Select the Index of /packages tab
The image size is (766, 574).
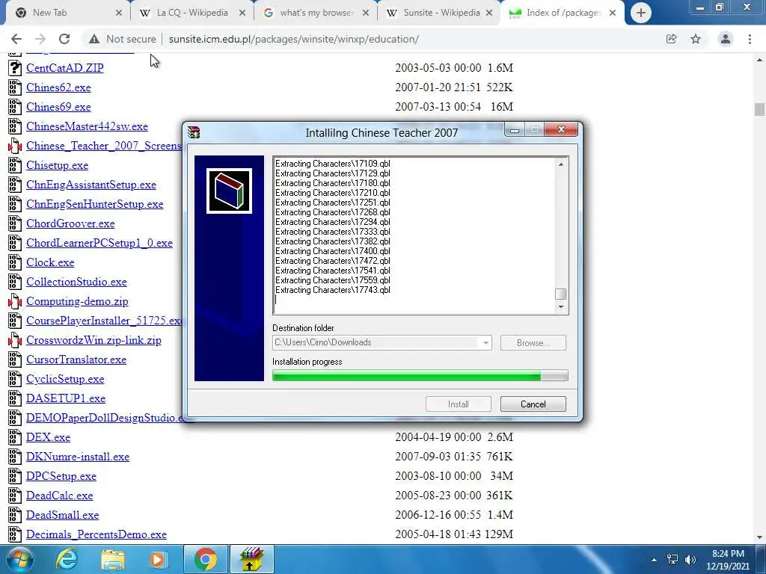pyautogui.click(x=563, y=13)
